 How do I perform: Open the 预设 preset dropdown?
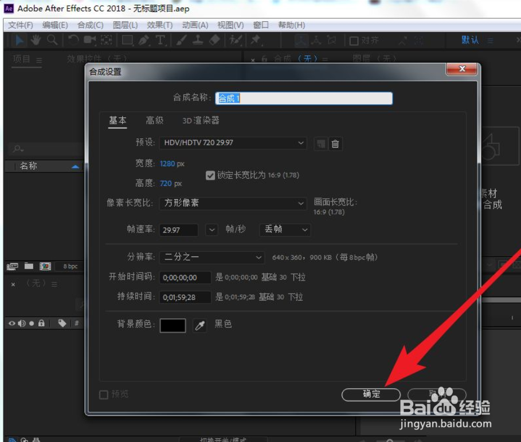233,143
